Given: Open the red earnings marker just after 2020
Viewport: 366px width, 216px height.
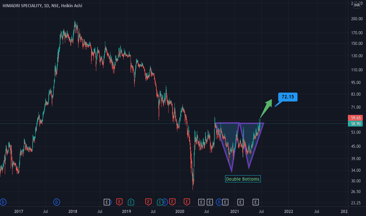Looking at the screenshot, I should 187,202.
